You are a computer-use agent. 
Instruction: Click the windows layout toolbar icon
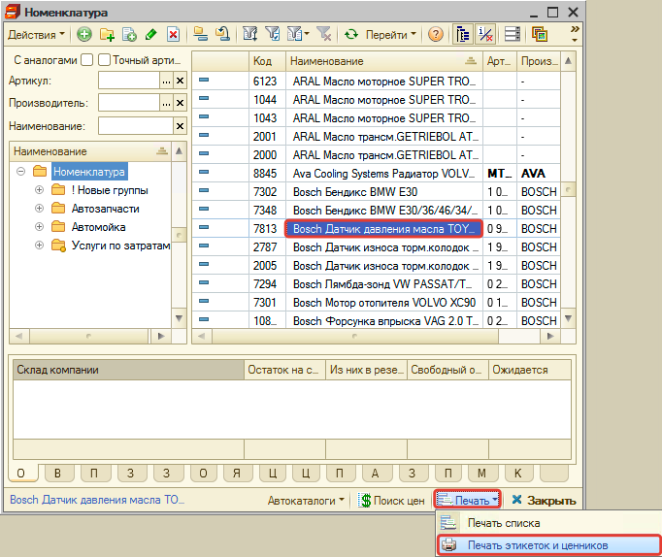pyautogui.click(x=540, y=34)
